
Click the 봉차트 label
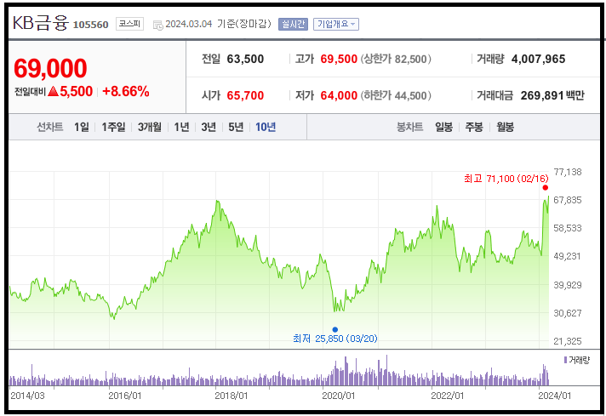409,127
